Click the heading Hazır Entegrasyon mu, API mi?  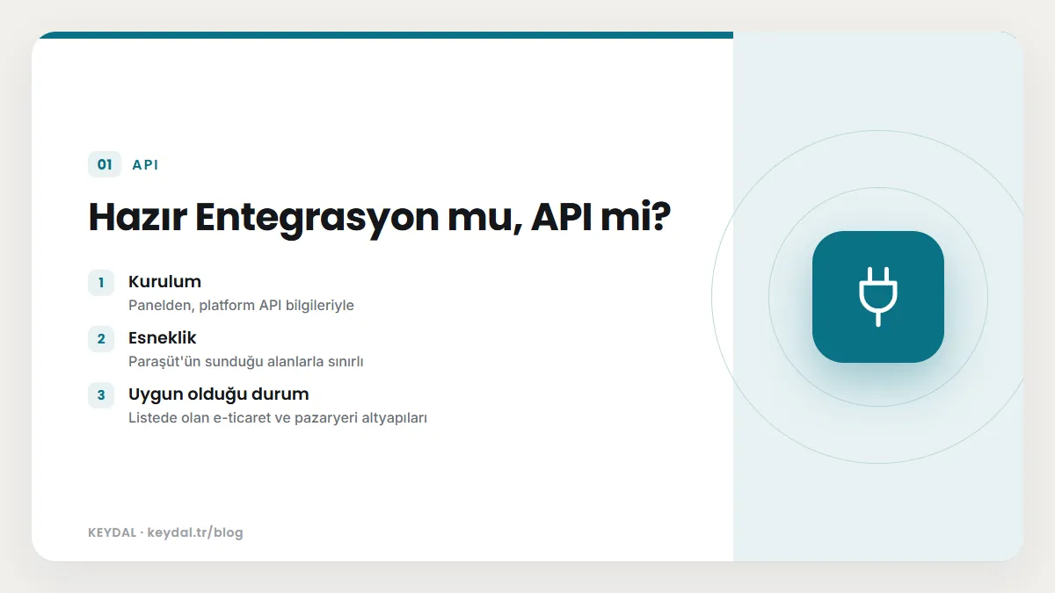point(381,217)
